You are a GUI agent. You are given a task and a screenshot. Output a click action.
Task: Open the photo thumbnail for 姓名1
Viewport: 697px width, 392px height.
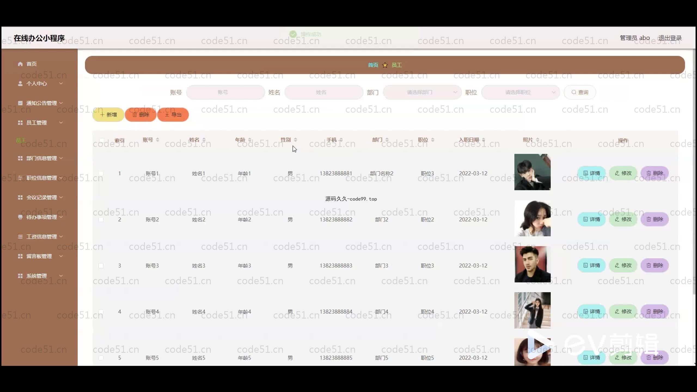(532, 172)
